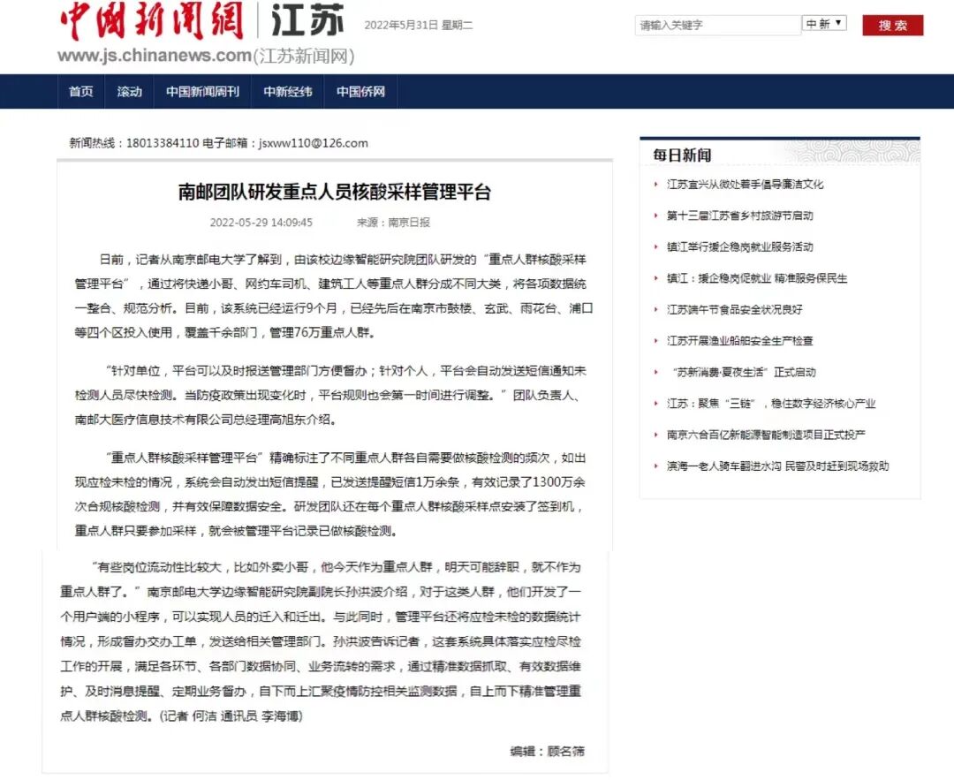Select the 滚动 navigation menu item

129,91
